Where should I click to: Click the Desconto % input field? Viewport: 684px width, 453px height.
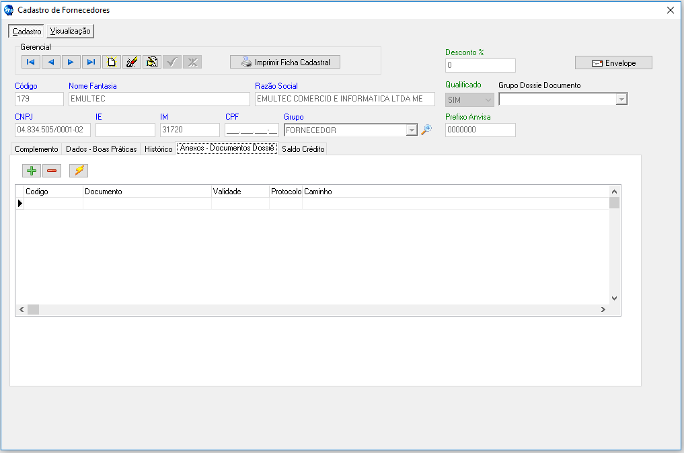pyautogui.click(x=480, y=66)
